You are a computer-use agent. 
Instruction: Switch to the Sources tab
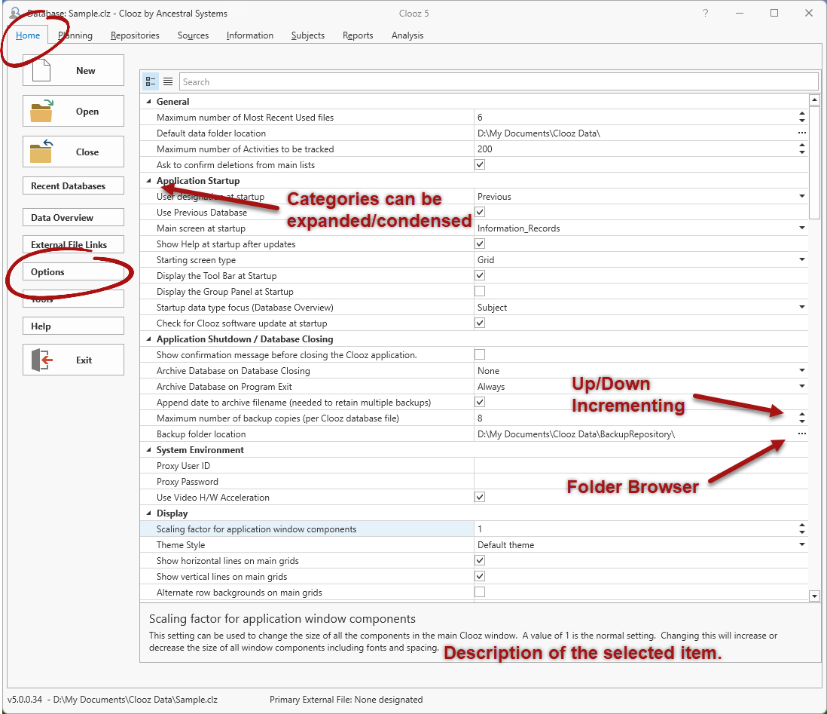pos(193,35)
